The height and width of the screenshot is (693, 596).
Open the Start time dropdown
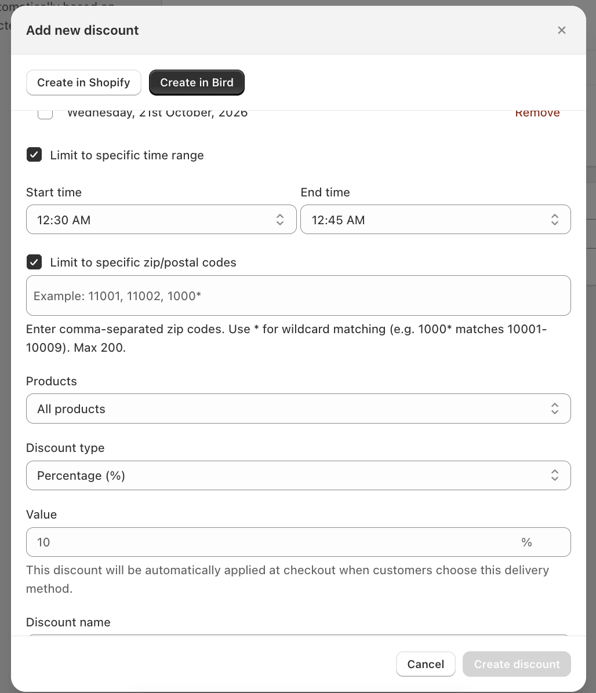coord(161,219)
